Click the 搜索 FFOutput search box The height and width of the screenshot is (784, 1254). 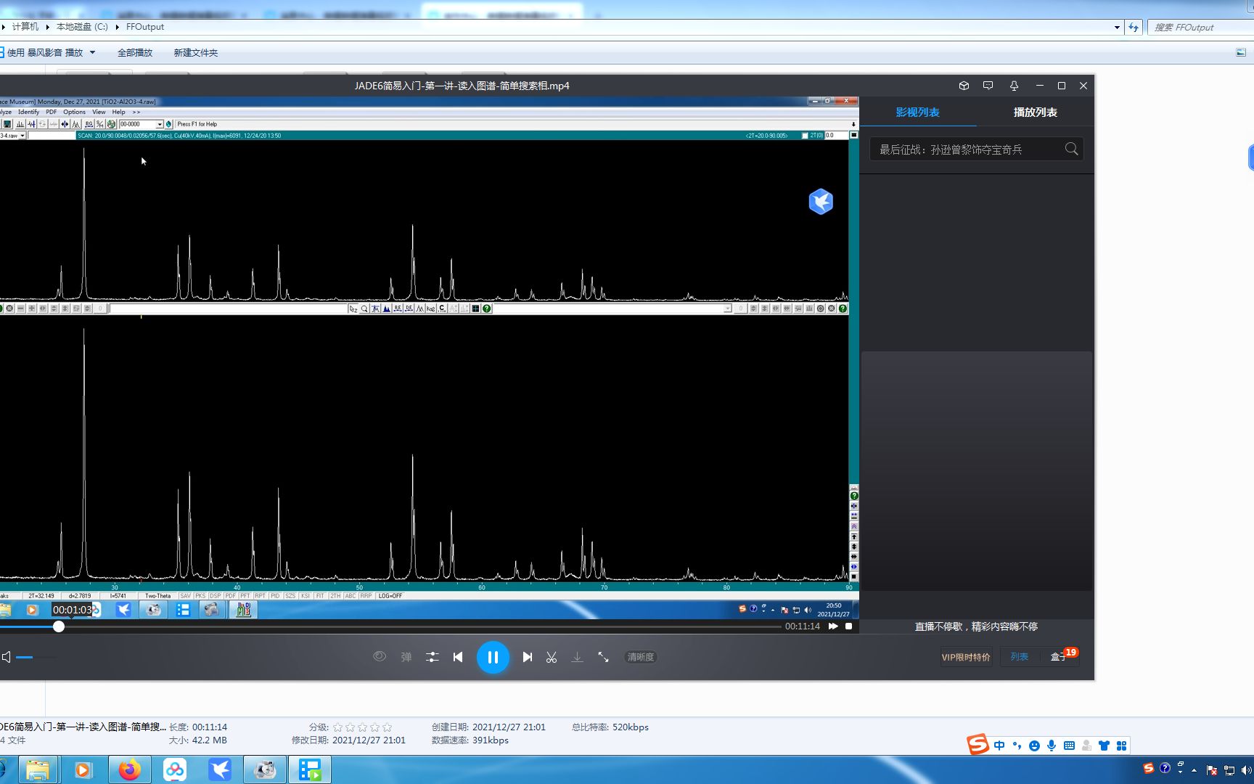click(1201, 28)
